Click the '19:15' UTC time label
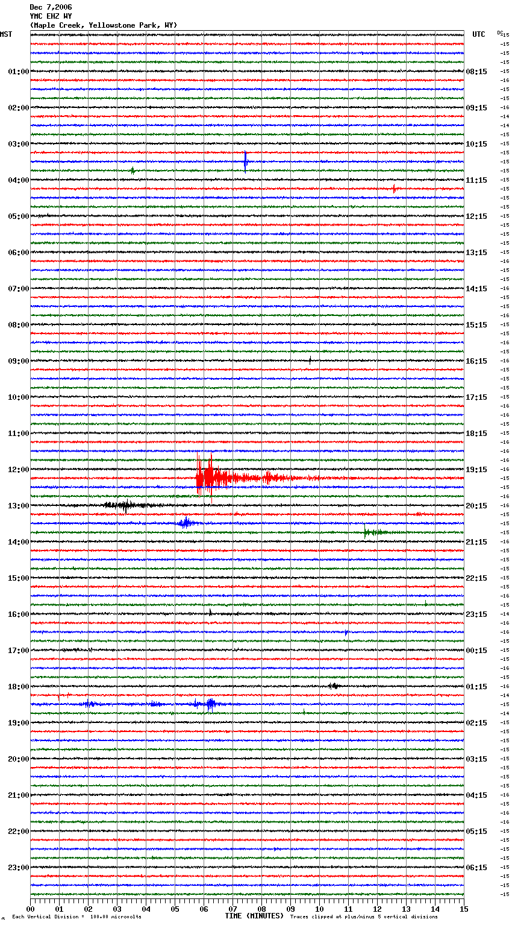Screen dimensions: 512x925 coord(476,470)
